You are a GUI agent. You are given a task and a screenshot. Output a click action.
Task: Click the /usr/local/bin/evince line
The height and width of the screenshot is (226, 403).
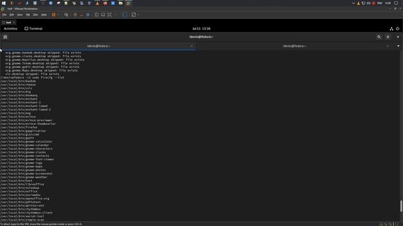click(x=18, y=117)
